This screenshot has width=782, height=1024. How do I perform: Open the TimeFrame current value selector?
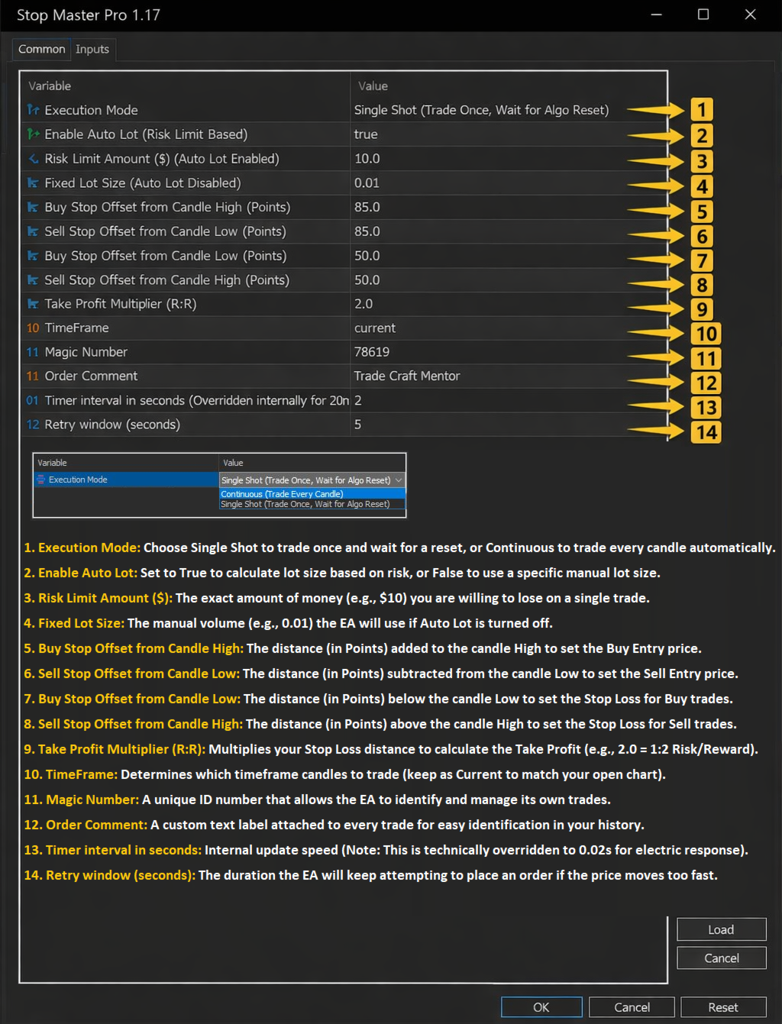[x=375, y=328]
